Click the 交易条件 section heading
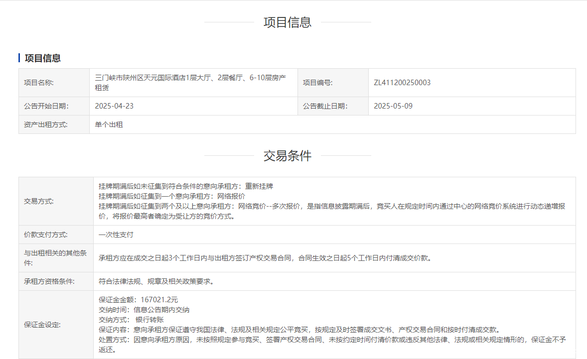The image size is (587, 359). pyautogui.click(x=288, y=156)
